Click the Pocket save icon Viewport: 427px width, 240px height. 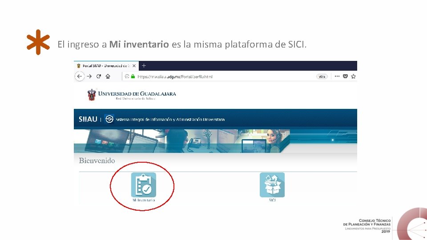(x=345, y=76)
